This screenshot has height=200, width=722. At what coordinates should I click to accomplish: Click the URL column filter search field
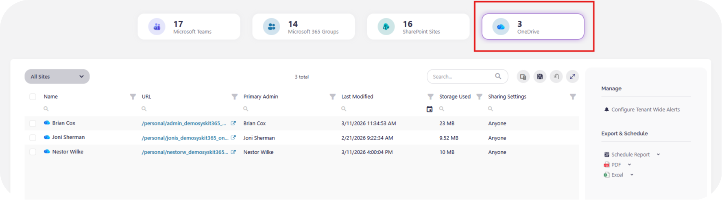(x=189, y=109)
